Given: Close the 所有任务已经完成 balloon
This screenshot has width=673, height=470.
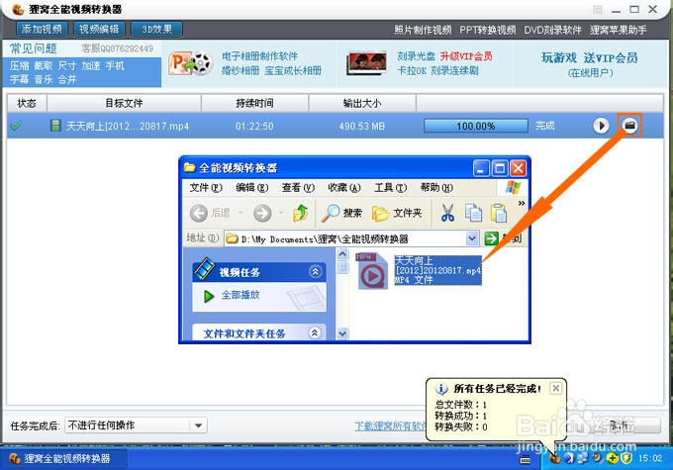Looking at the screenshot, I should tap(555, 389).
